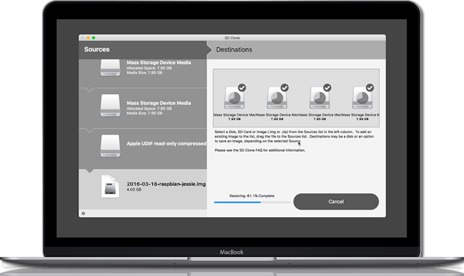Screen dimensions: 464x276
Task: Select the rightmost destination disk icon
Action: pos(362,97)
